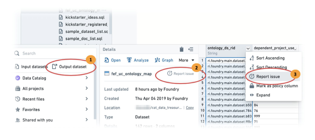
Task: Open sample_doc_list.sql file
Action: coord(84,38)
